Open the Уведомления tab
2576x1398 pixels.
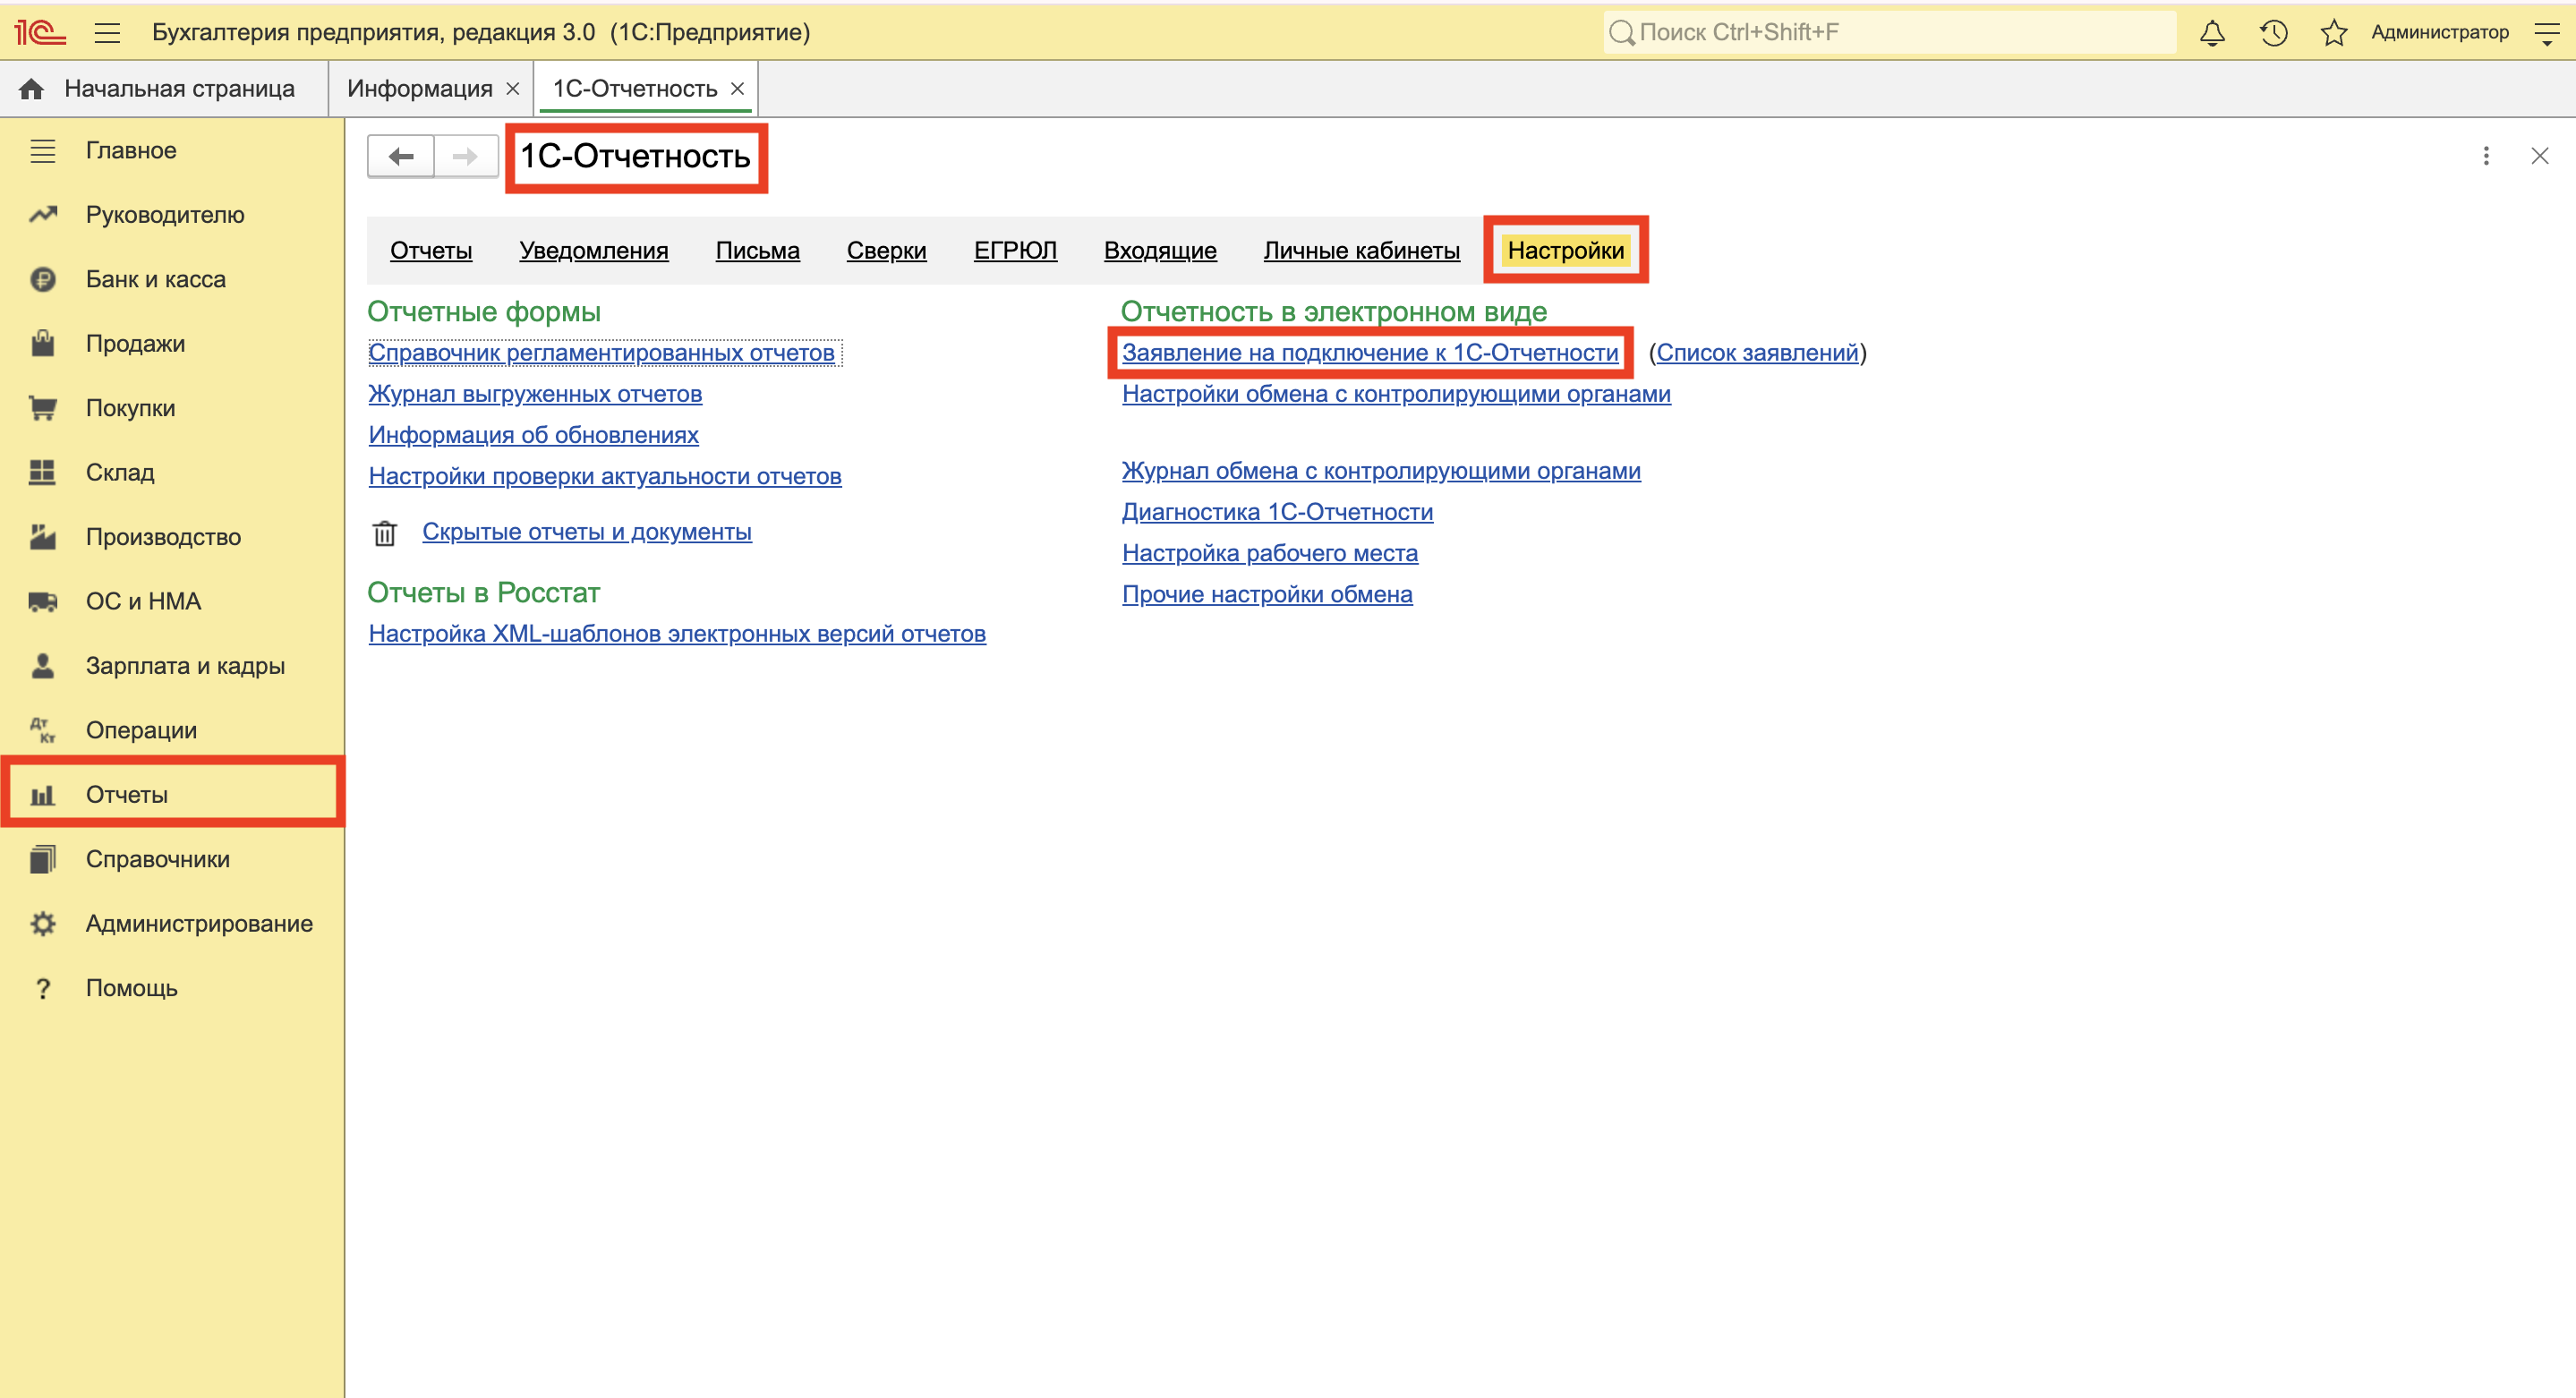pyautogui.click(x=594, y=250)
